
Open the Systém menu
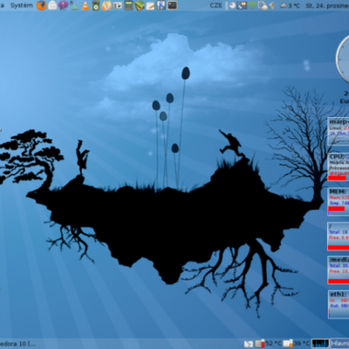pyautogui.click(x=22, y=5)
